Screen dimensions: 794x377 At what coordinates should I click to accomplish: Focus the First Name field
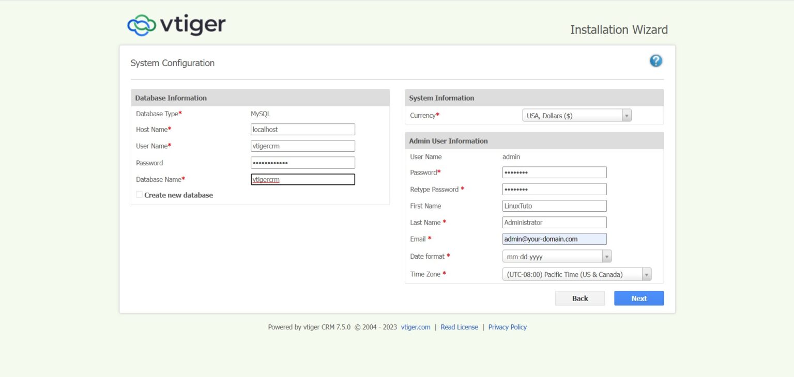555,206
